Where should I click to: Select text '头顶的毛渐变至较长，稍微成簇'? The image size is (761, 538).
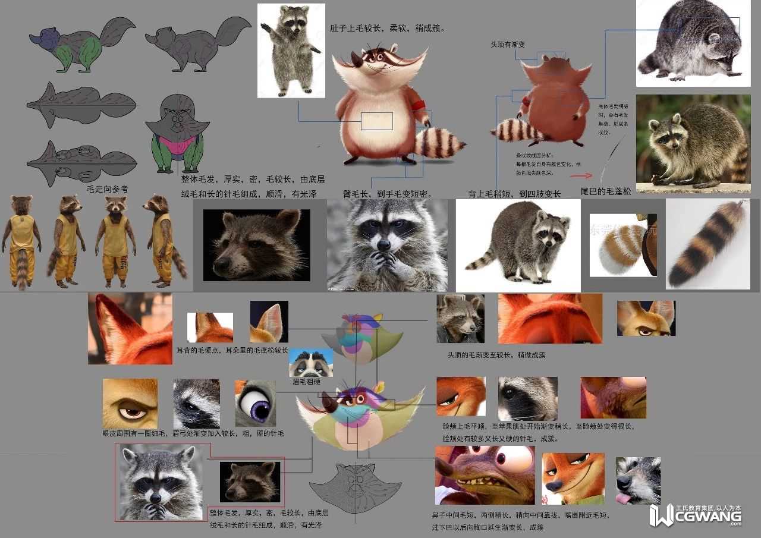(496, 355)
